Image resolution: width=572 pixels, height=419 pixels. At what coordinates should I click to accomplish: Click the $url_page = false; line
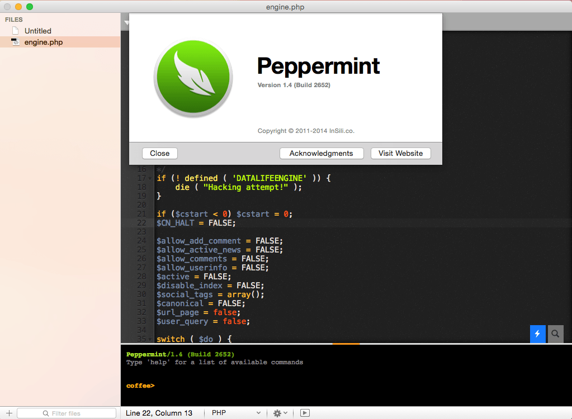198,312
